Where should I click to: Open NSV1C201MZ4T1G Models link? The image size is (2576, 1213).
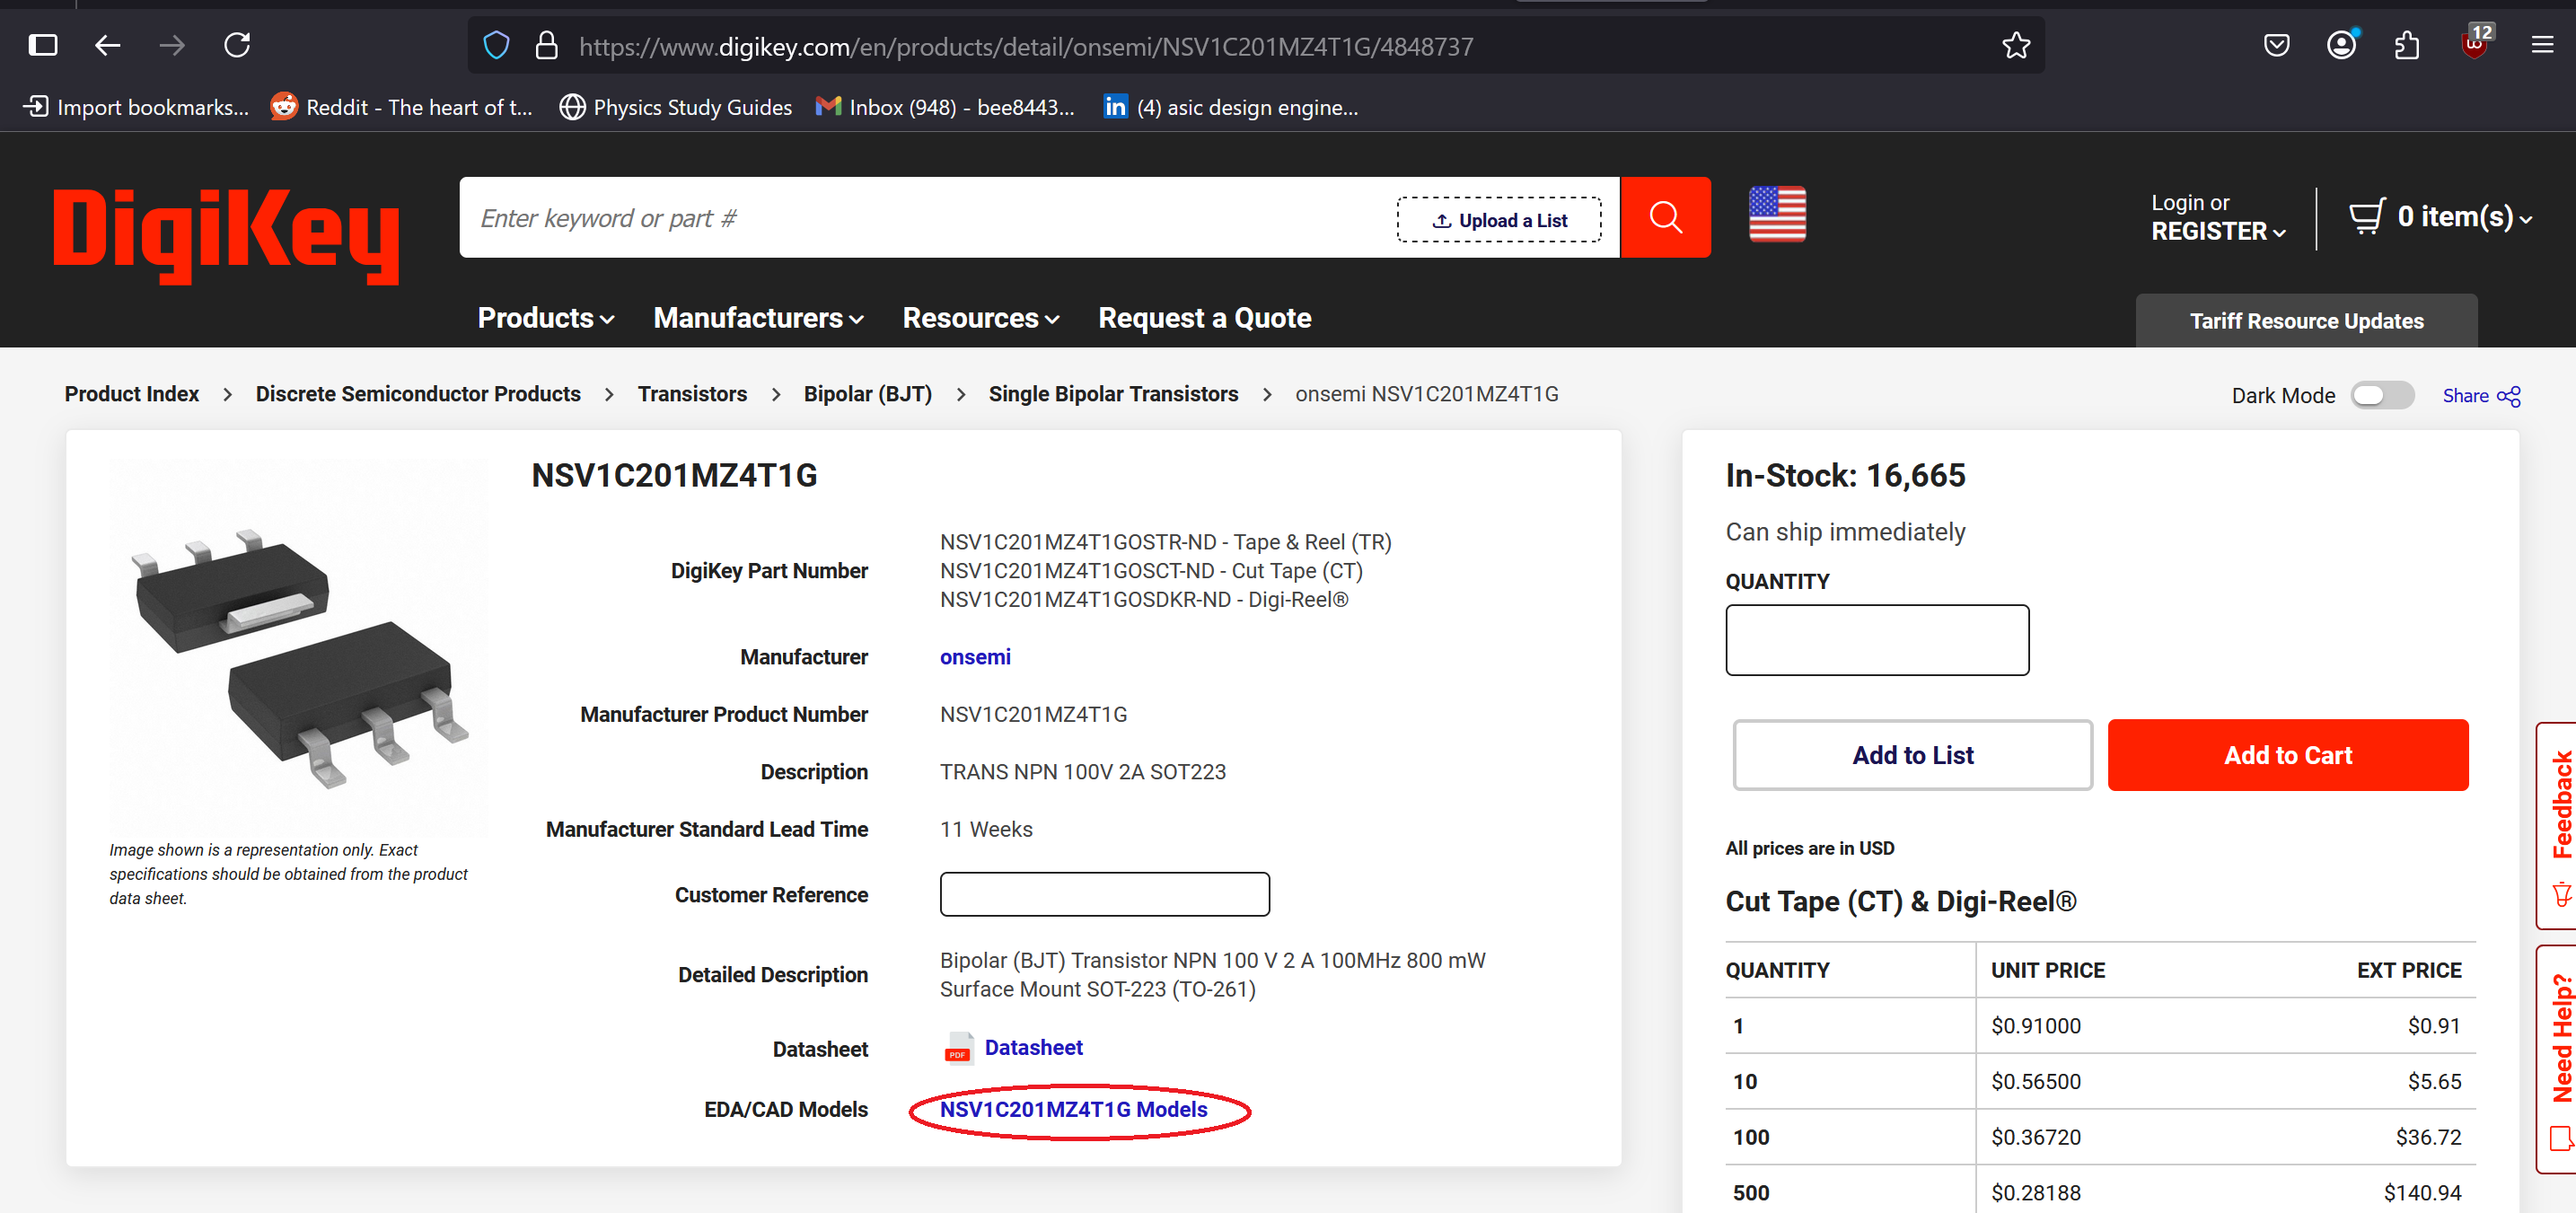(1073, 1109)
